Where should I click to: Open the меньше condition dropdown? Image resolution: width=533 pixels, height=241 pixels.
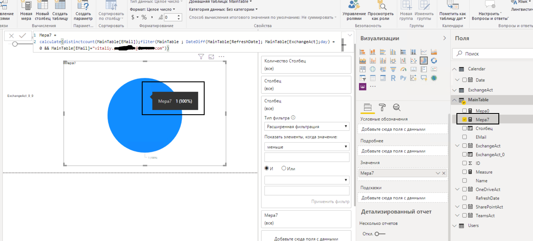click(x=307, y=147)
